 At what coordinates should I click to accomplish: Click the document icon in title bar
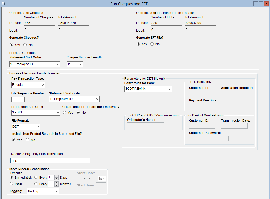pyautogui.click(x=2, y=2)
